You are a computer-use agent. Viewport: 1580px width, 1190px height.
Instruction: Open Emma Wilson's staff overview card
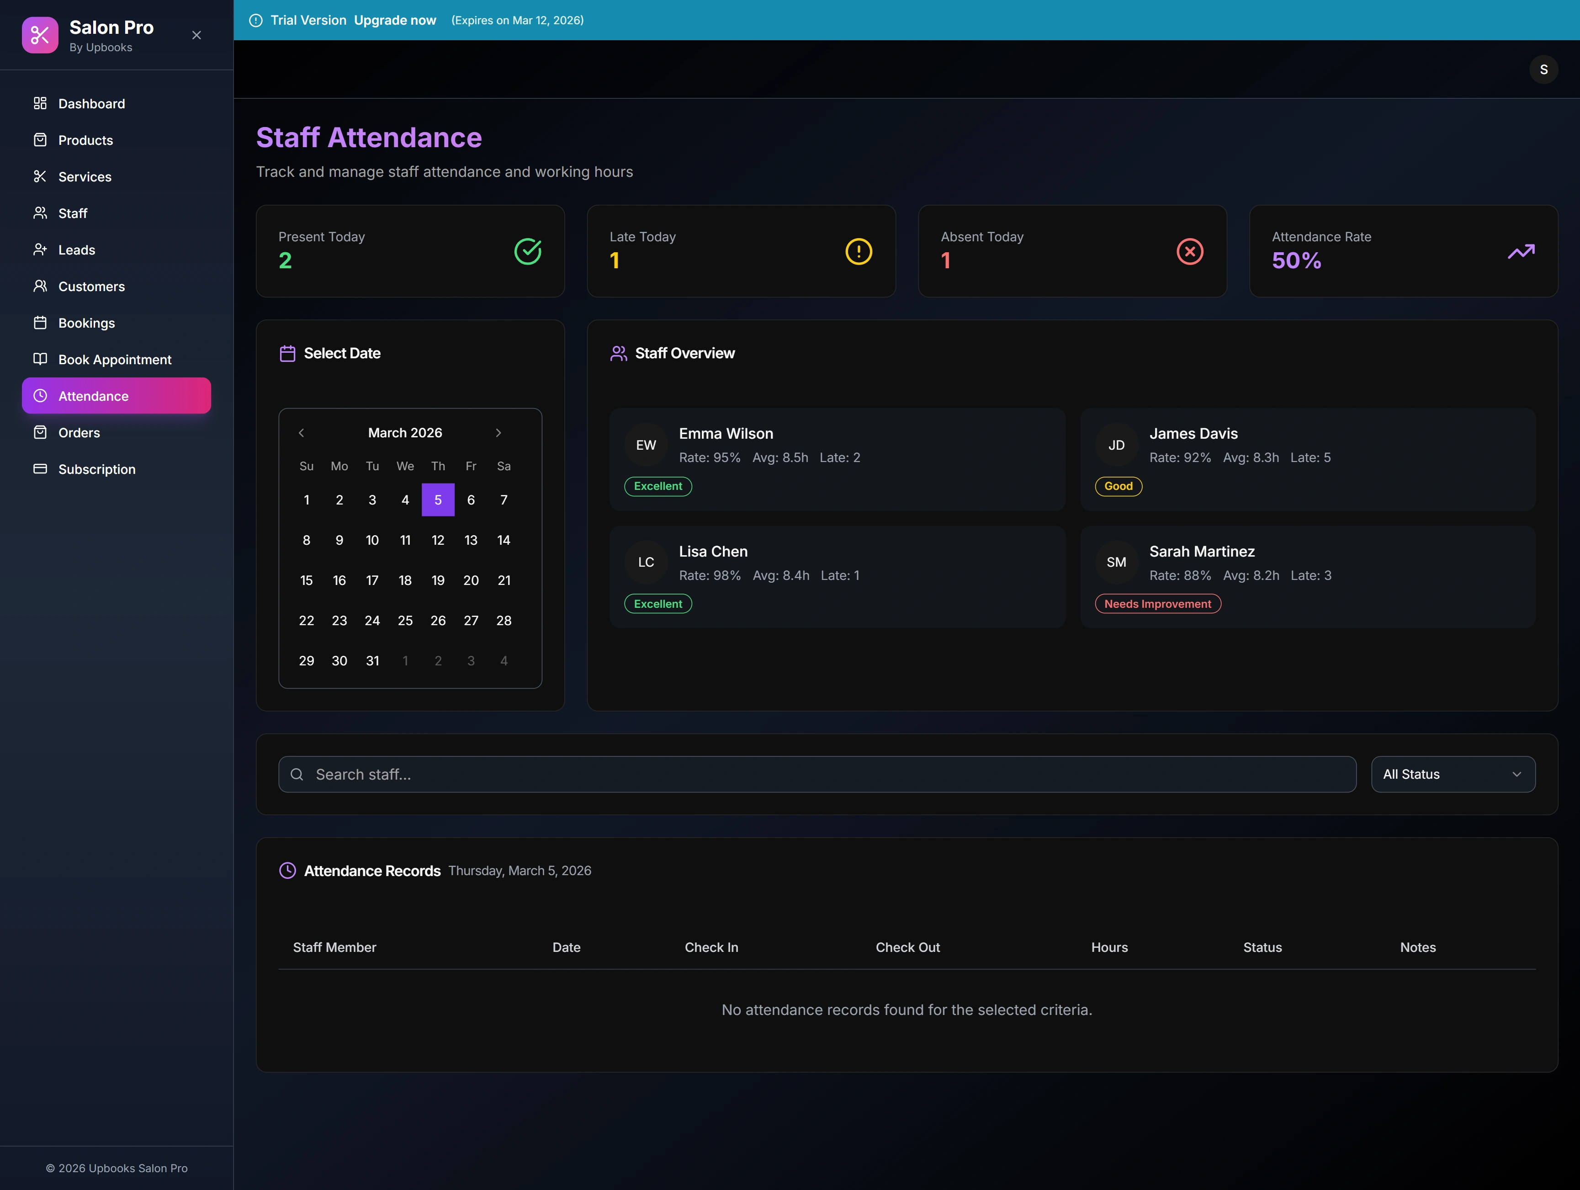click(x=837, y=458)
